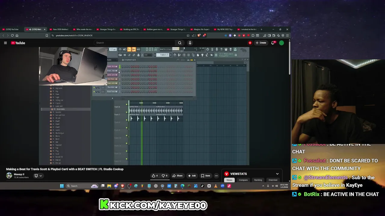The height and width of the screenshot is (216, 385).
Task: Open ChatGPT icon in taskbar
Action: 156,186
